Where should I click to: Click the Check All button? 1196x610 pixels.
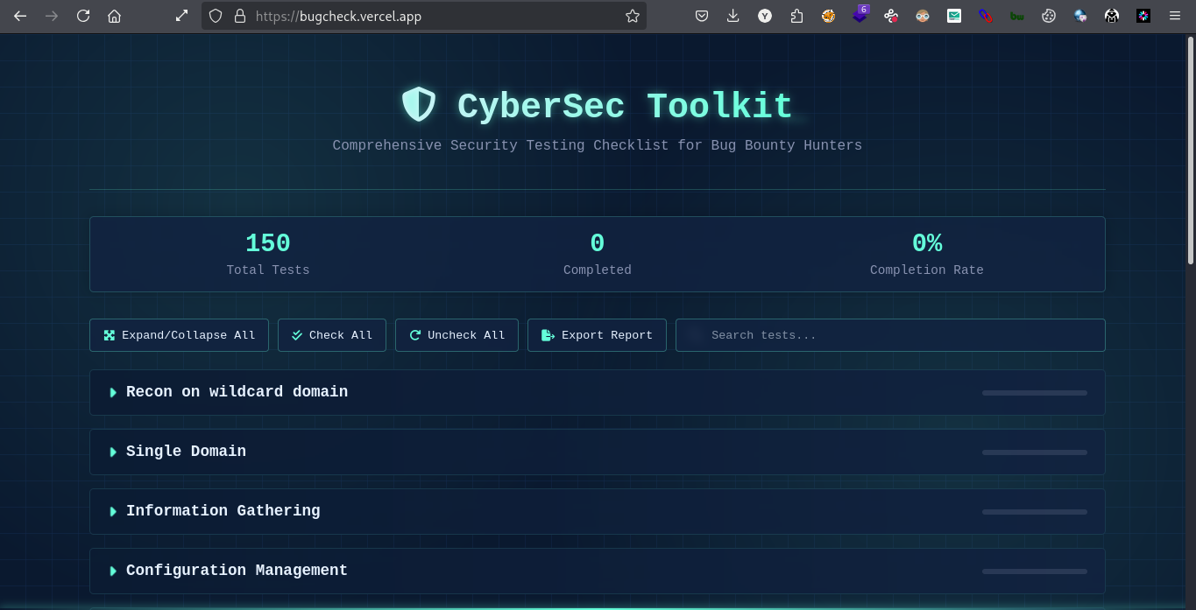[332, 335]
